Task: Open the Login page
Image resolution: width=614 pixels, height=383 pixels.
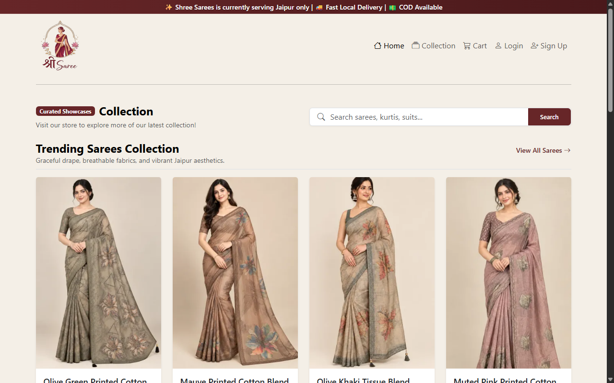Action: 509,45
